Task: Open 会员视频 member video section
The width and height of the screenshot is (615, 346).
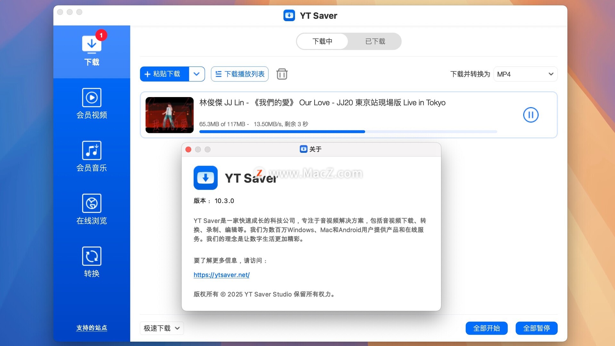Action: (x=92, y=104)
